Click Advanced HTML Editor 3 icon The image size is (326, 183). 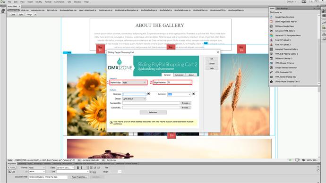coord(271,31)
